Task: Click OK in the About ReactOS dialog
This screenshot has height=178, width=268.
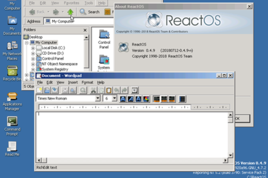Action: tap(242, 118)
